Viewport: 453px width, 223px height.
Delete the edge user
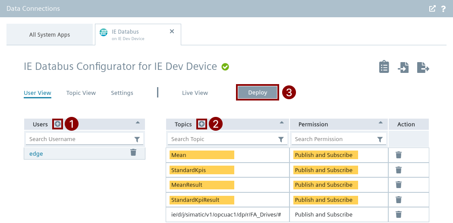[x=133, y=152]
